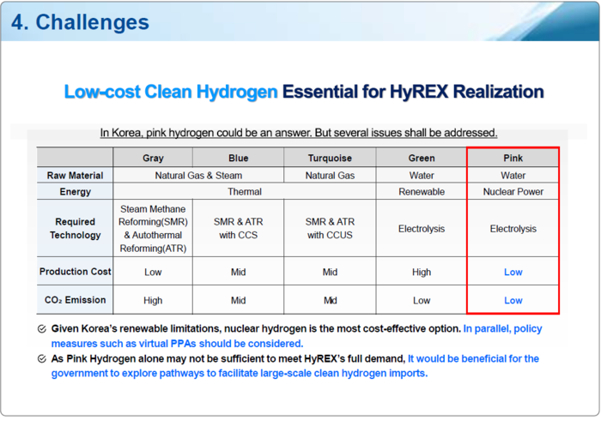Click the checkmark bullet beside "As Pink Hydrogen alone"
601x438 pixels.
click(42, 359)
